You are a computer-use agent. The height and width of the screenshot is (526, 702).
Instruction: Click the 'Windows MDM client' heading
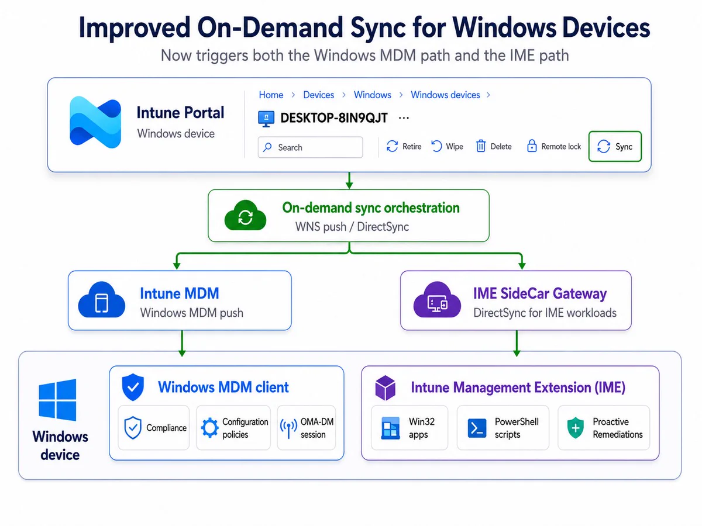coord(223,387)
